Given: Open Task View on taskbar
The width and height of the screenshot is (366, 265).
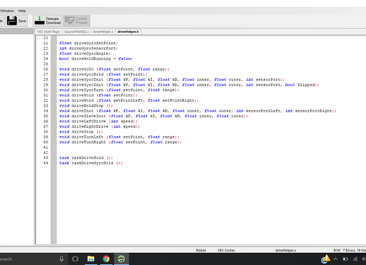Looking at the screenshot, I should (x=75, y=259).
